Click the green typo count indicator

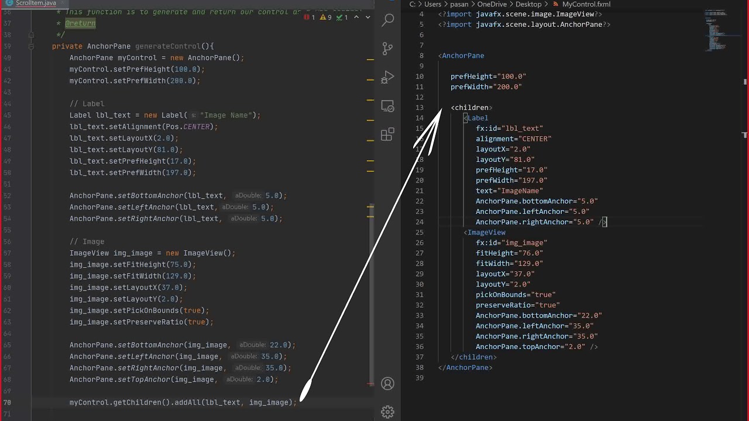(342, 18)
